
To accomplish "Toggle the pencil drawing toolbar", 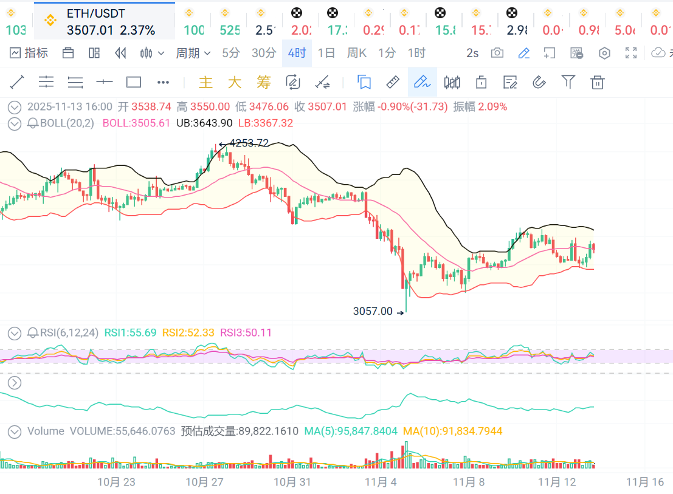I will (523, 53).
